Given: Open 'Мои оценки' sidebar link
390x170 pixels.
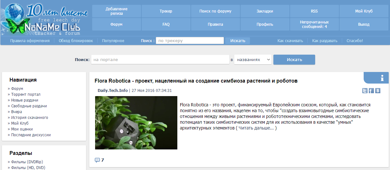Looking at the screenshot, I should tap(22, 129).
